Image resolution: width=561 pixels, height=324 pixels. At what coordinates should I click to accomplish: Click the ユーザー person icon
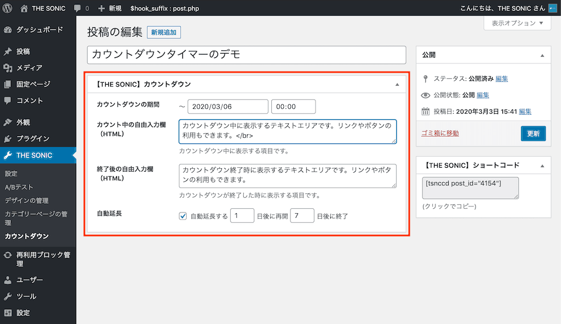pos(8,280)
